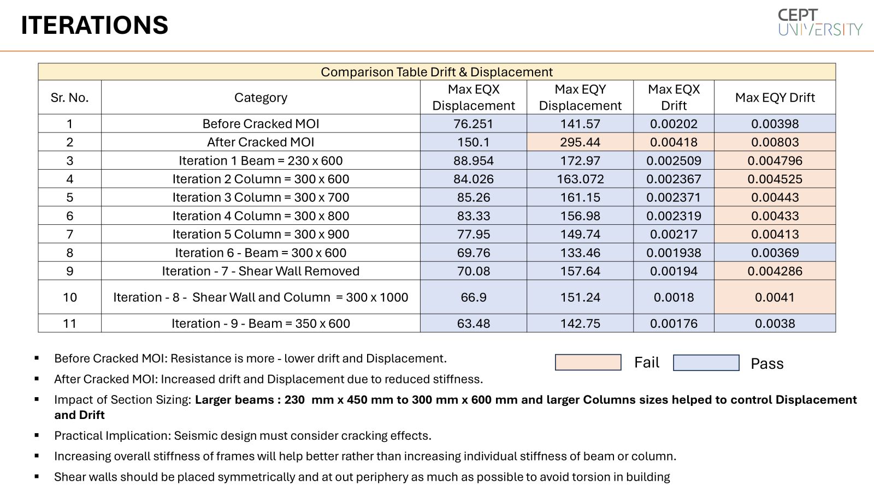This screenshot has height=491, width=874.
Task: Select the Comparison Table Drift & Displacement header
Action: [436, 72]
